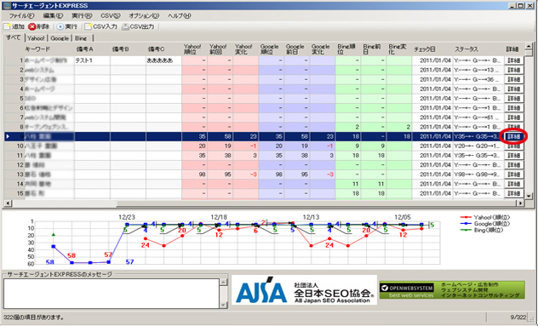Click the 備考C column header
The width and height of the screenshot is (538, 326).
tap(163, 49)
